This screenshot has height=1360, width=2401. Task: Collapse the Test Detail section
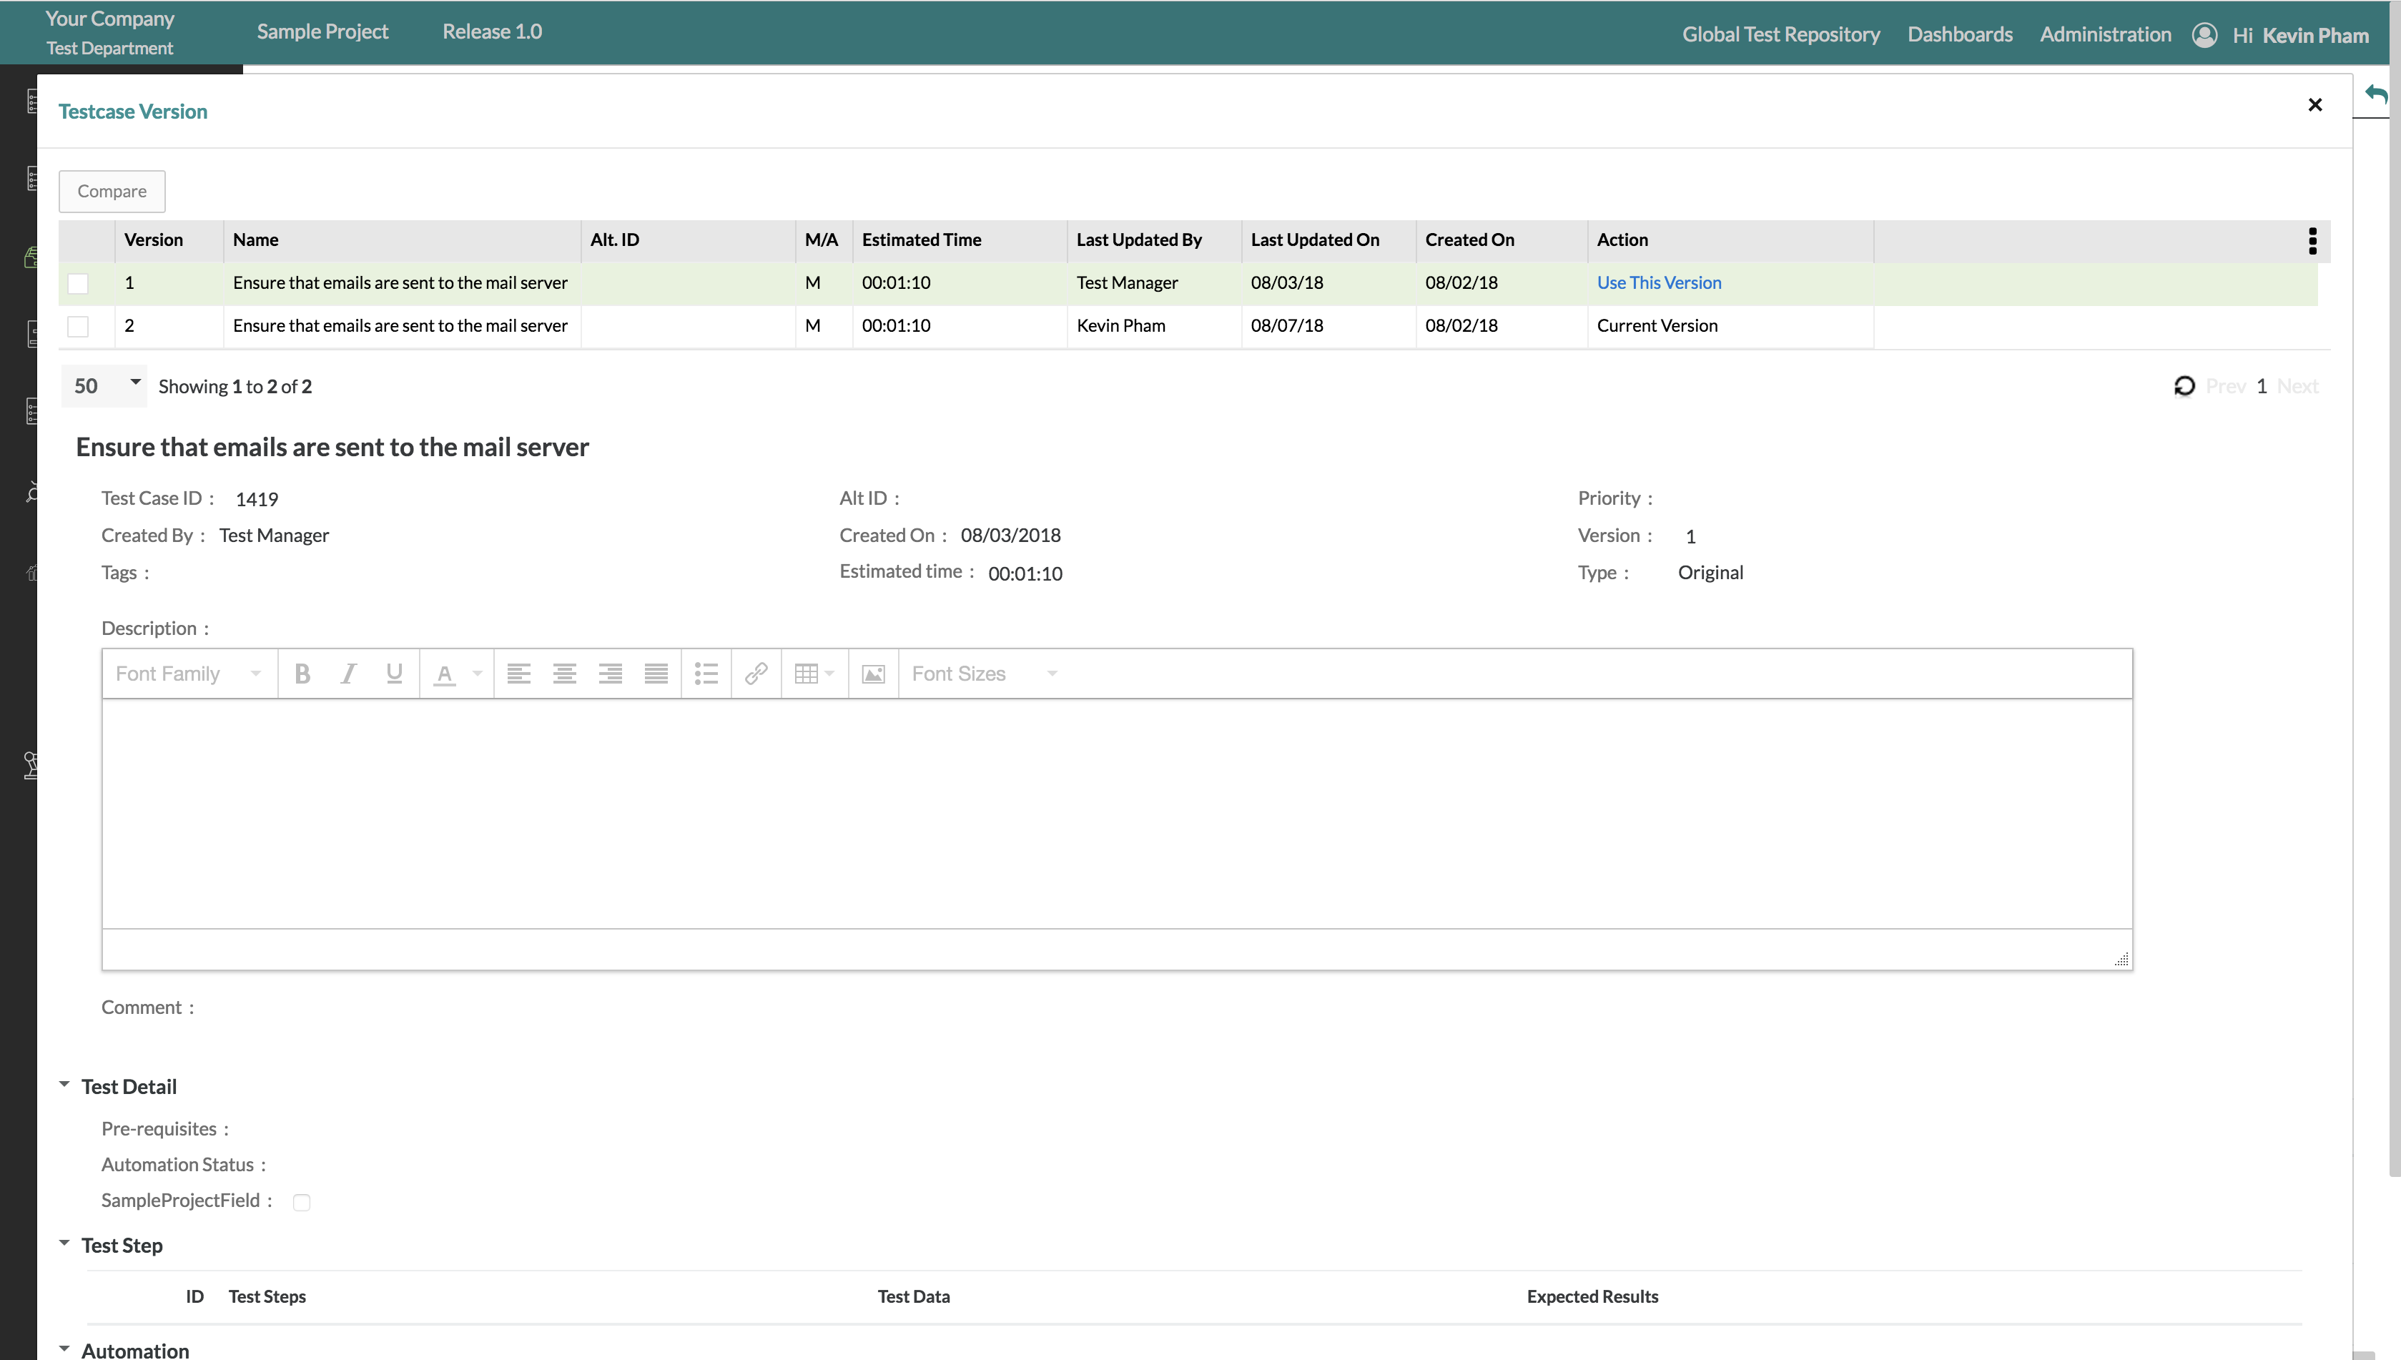(64, 1085)
